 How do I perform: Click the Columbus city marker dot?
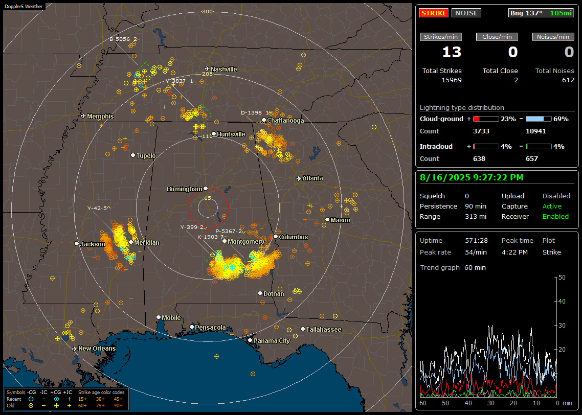[276, 237]
